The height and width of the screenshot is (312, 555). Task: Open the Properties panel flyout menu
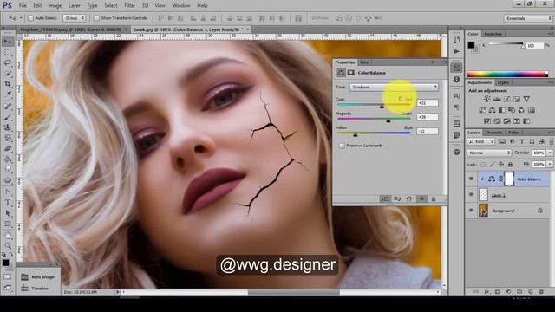[443, 62]
